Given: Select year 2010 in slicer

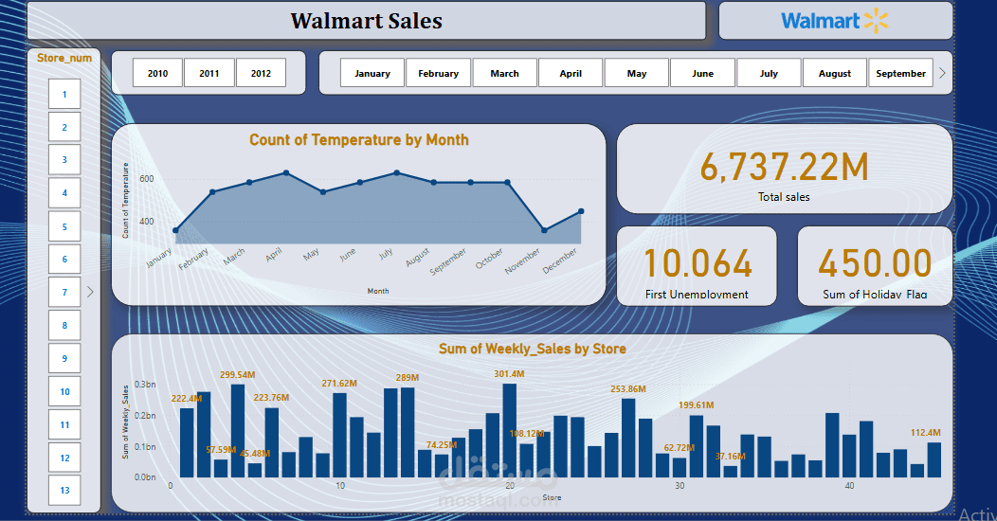Looking at the screenshot, I should tap(157, 73).
